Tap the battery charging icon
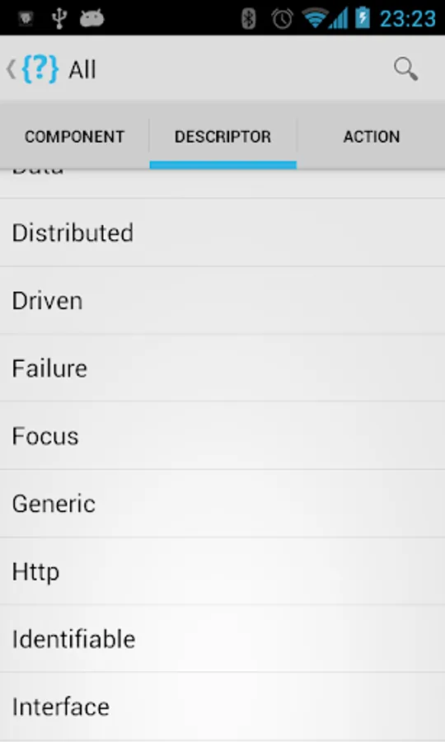This screenshot has width=445, height=742. tap(363, 18)
